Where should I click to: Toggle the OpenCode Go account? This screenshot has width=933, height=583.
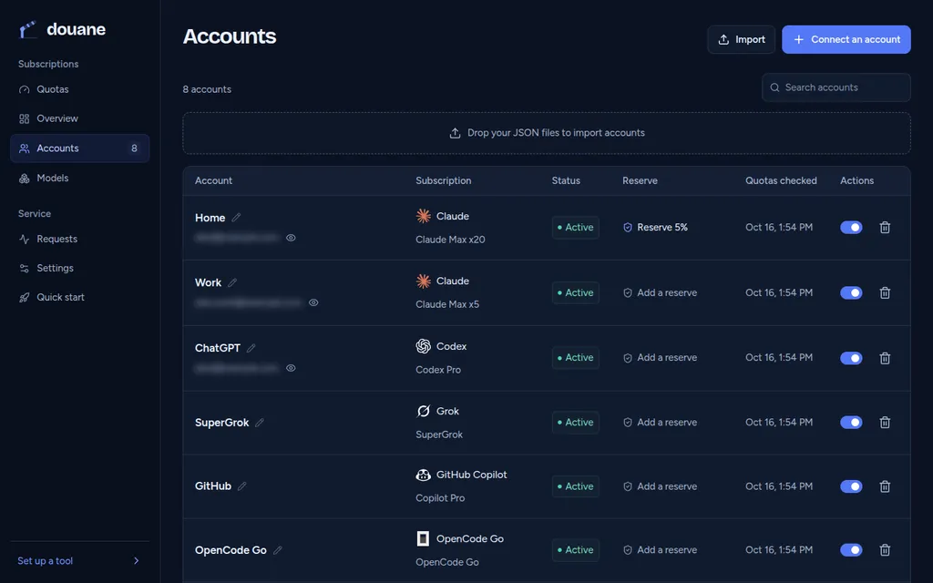pos(851,550)
